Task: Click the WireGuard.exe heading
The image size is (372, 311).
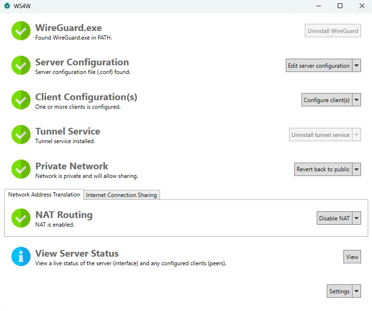Action: pyautogui.click(x=69, y=28)
